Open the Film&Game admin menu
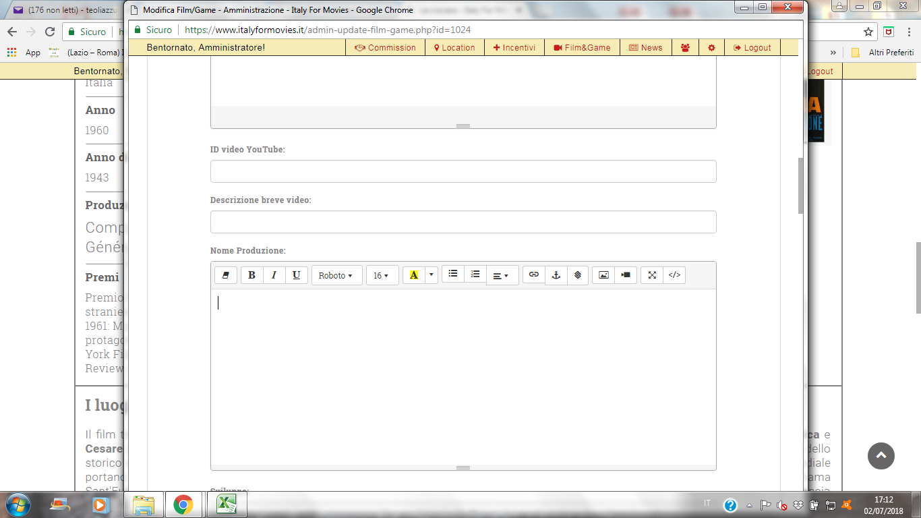 coord(582,48)
